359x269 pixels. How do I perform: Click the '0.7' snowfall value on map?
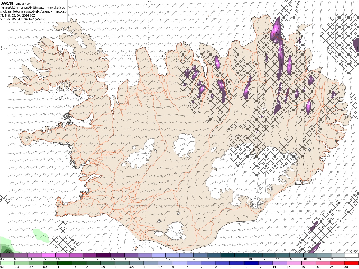click(x=309, y=104)
